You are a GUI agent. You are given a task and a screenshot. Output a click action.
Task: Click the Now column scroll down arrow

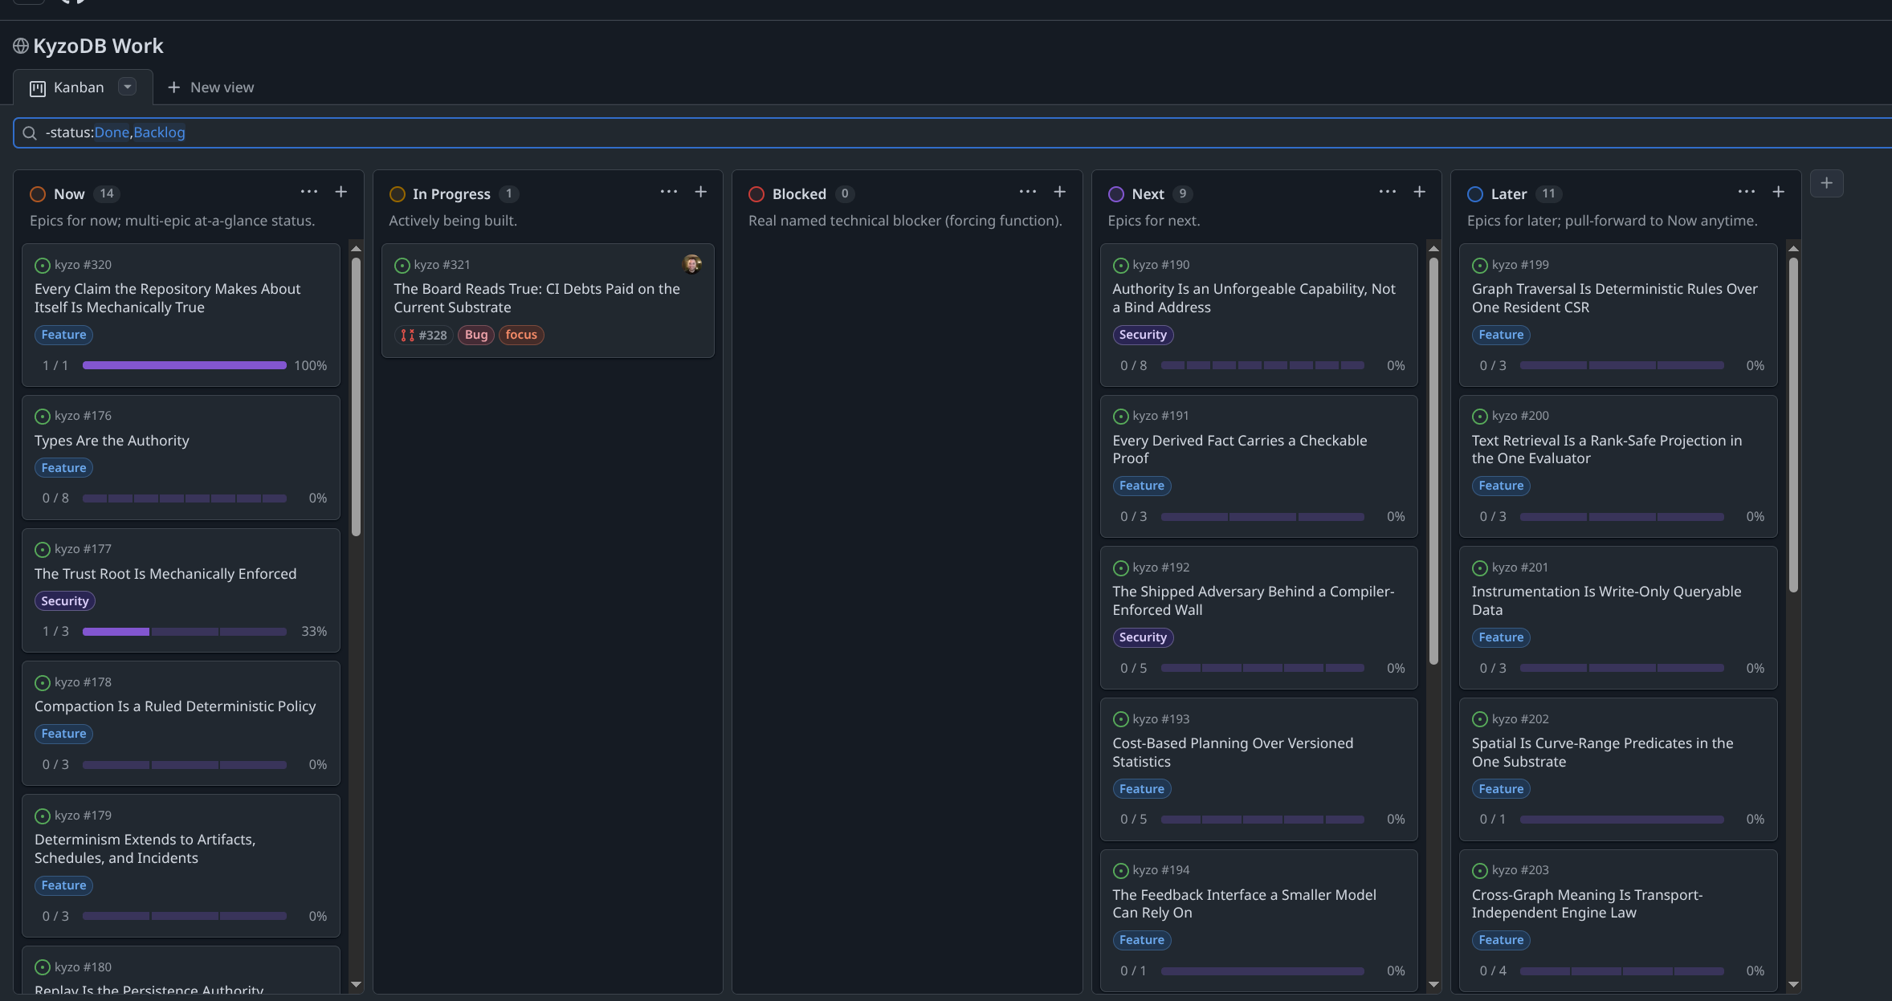tap(357, 984)
